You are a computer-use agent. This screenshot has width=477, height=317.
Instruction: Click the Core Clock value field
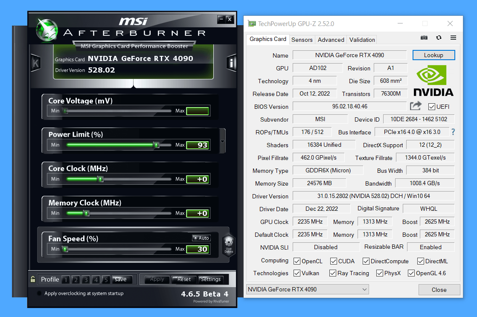point(198,179)
